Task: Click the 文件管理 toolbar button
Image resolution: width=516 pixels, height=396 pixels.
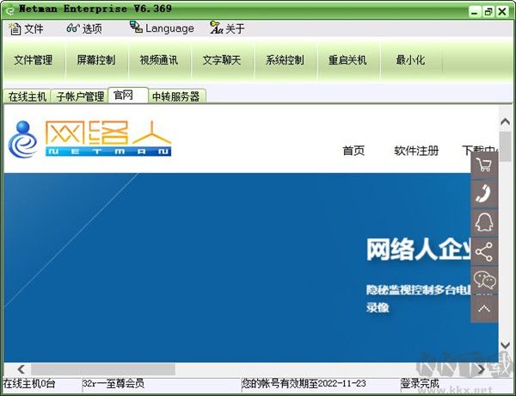Action: pos(34,60)
